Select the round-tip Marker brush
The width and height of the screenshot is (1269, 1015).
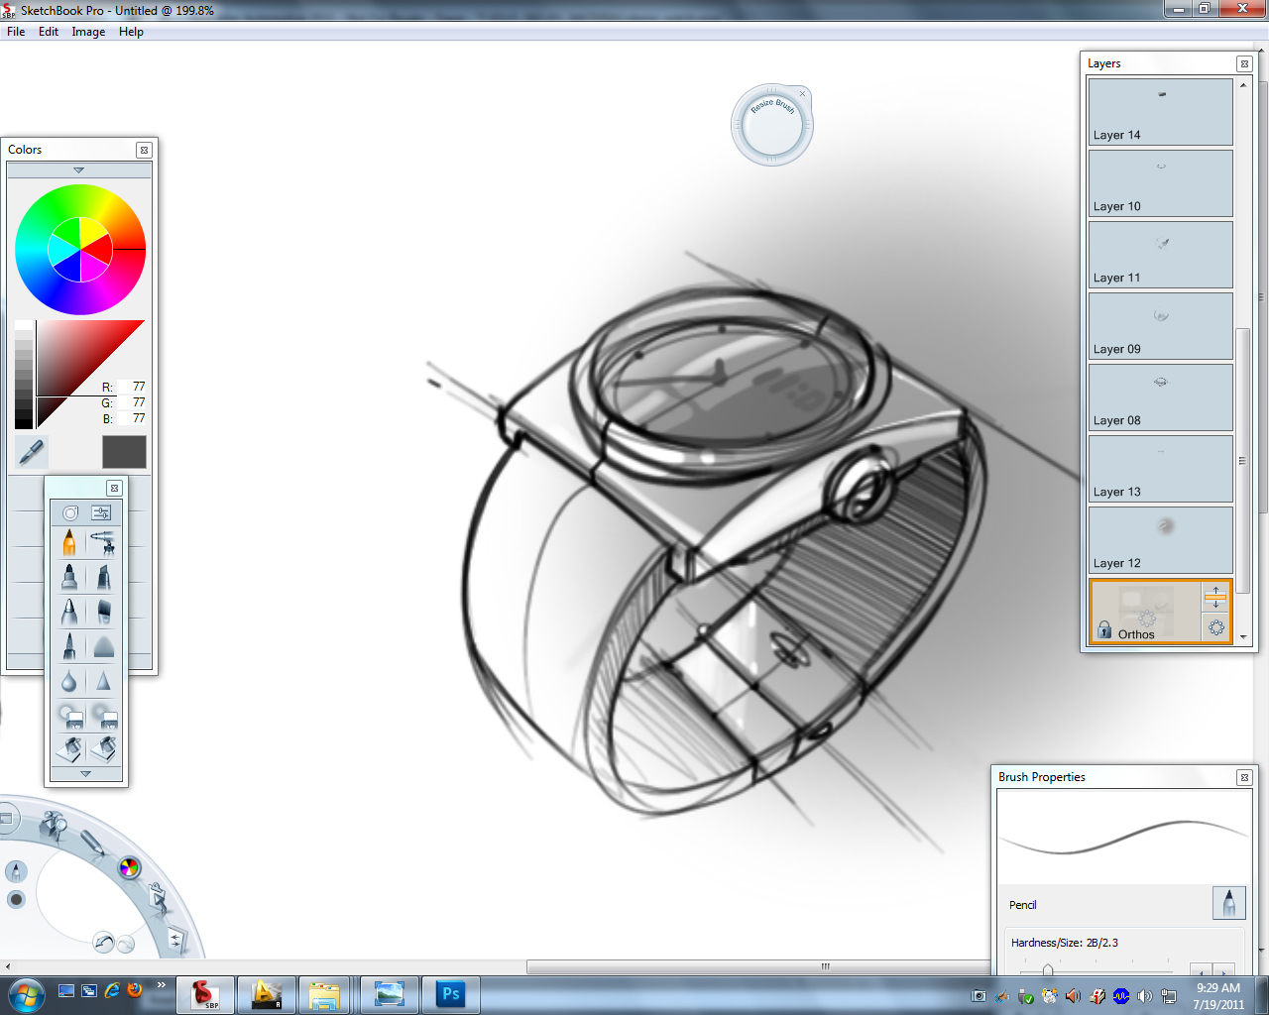pos(69,576)
